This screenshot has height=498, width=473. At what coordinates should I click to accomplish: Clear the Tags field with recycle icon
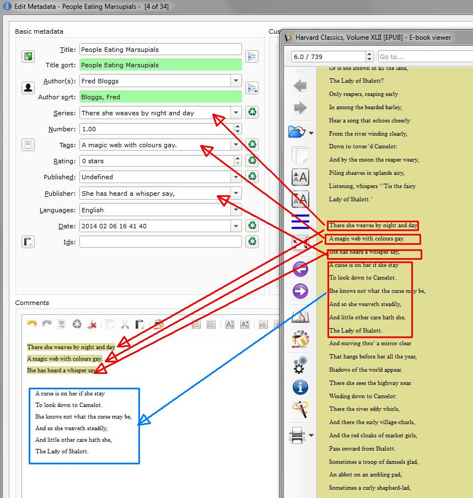[252, 144]
